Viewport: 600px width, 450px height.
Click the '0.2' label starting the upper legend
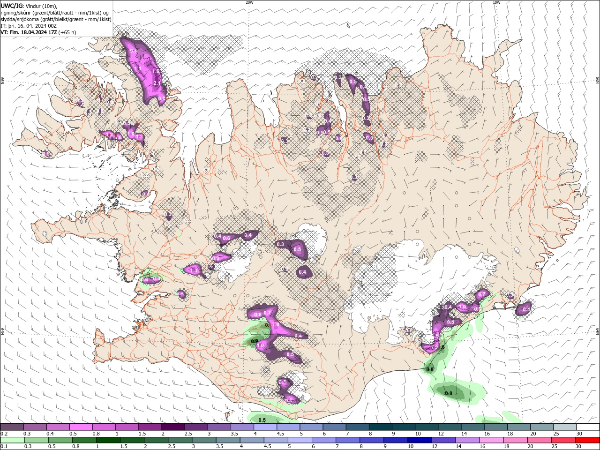point(4,434)
